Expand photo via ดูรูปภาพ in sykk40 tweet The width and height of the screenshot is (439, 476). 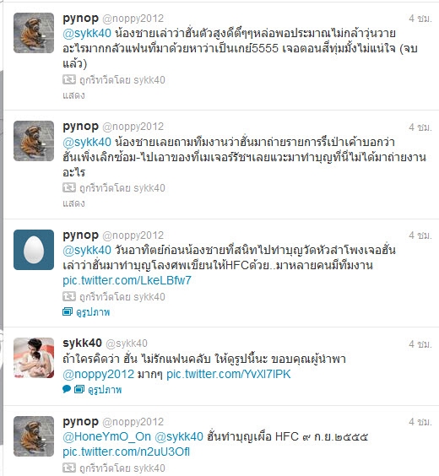pos(105,389)
